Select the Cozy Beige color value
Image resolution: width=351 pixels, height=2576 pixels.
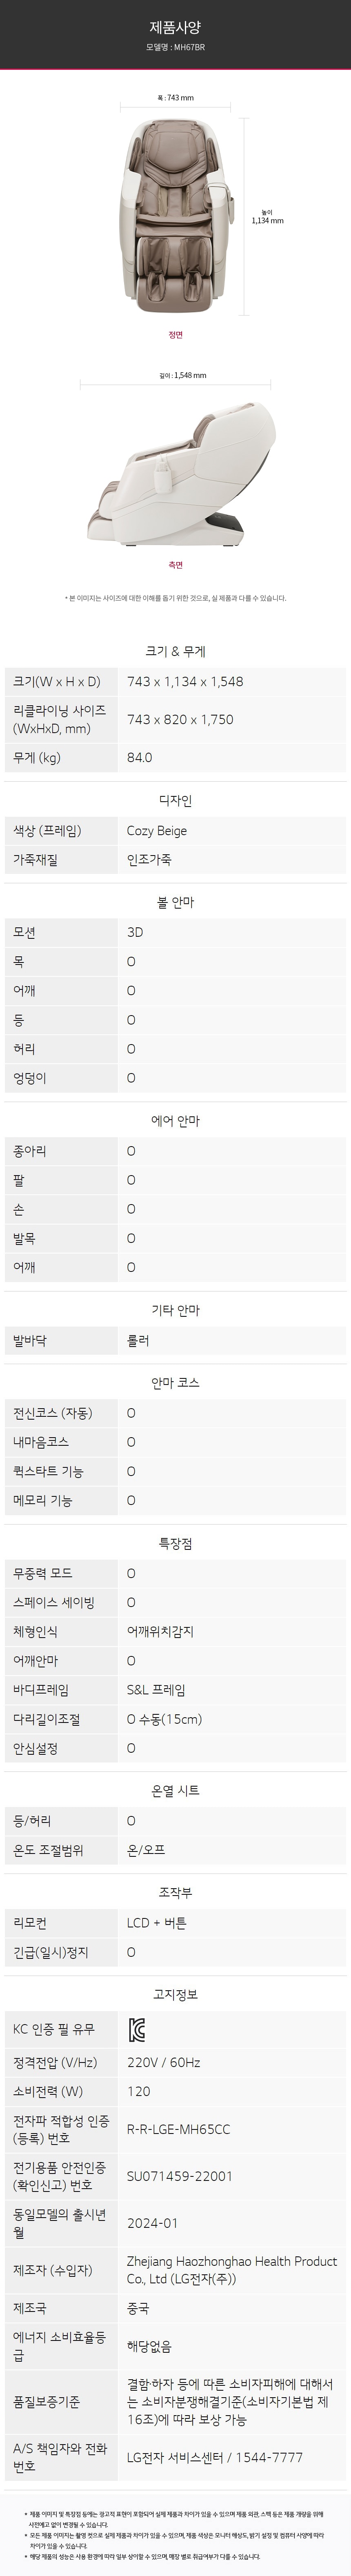tap(157, 831)
